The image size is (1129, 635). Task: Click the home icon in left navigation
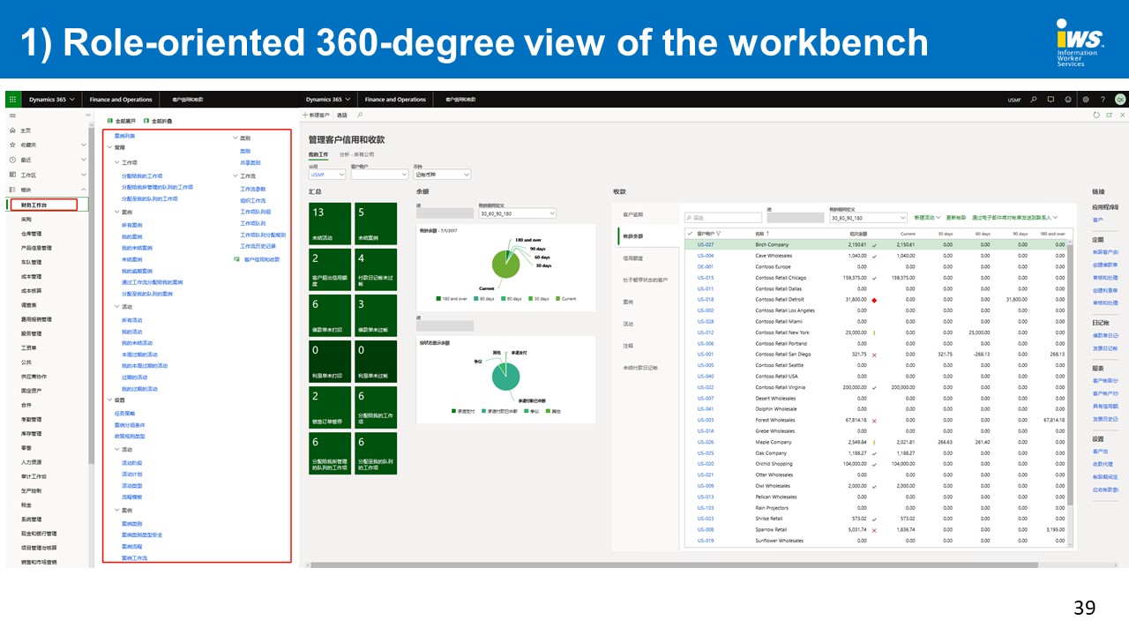coord(12,130)
